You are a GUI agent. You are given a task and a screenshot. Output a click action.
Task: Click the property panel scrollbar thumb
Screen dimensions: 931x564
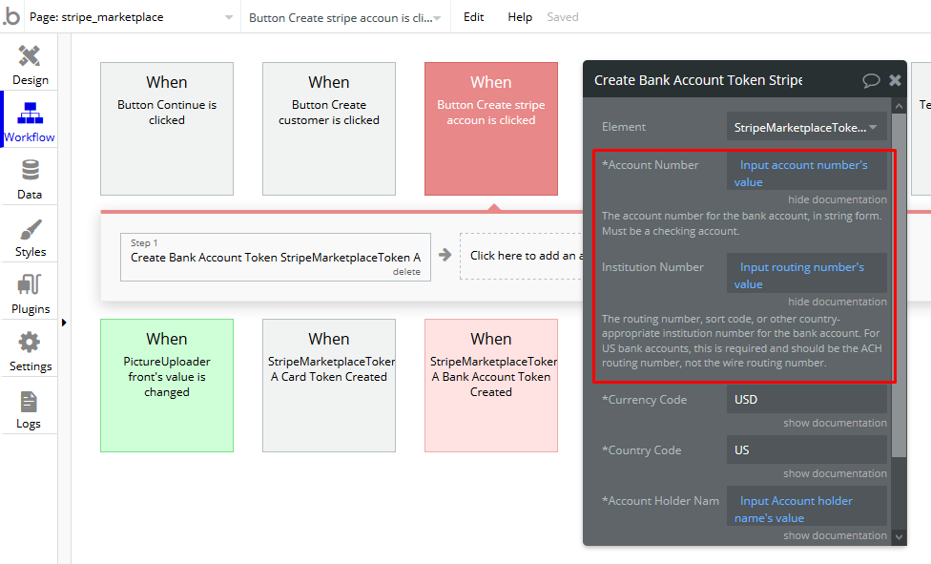point(899,285)
